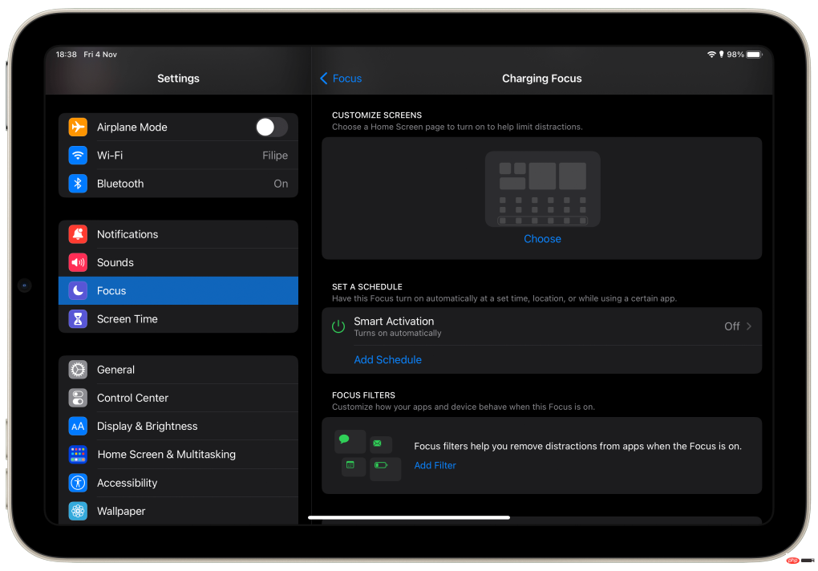
Task: Select Focus in settings sidebar
Action: tap(178, 290)
